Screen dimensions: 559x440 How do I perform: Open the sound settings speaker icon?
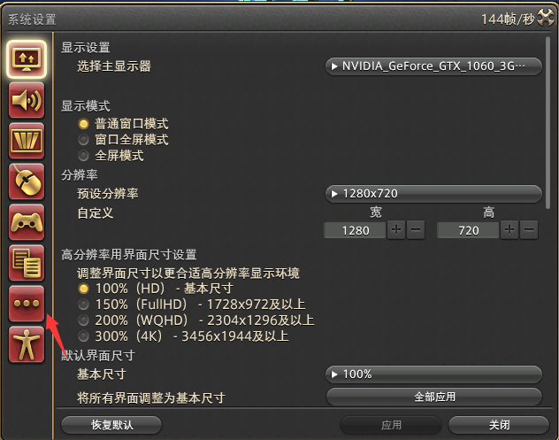[27, 100]
